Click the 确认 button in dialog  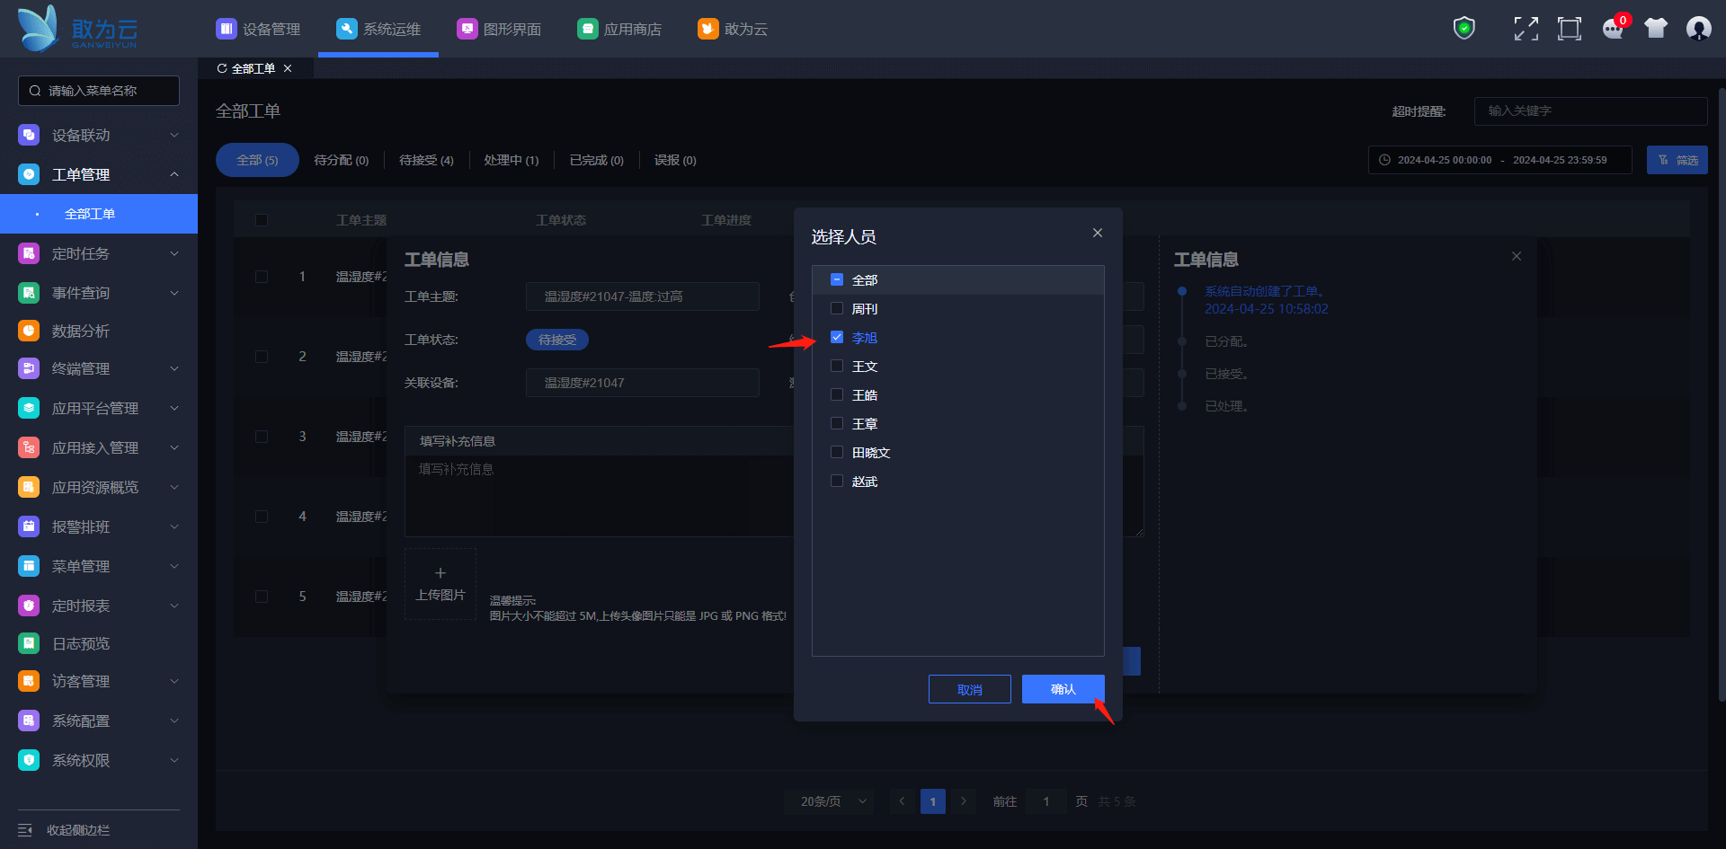(x=1063, y=689)
